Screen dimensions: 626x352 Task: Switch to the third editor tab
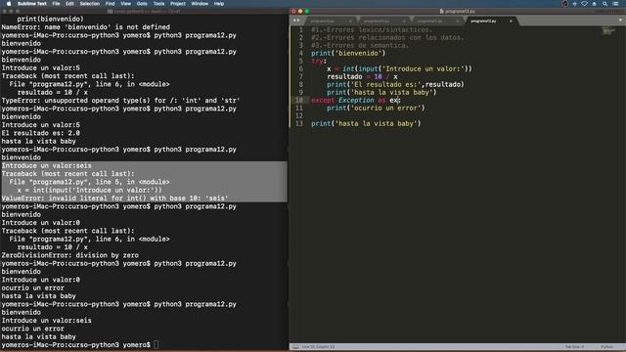point(436,21)
